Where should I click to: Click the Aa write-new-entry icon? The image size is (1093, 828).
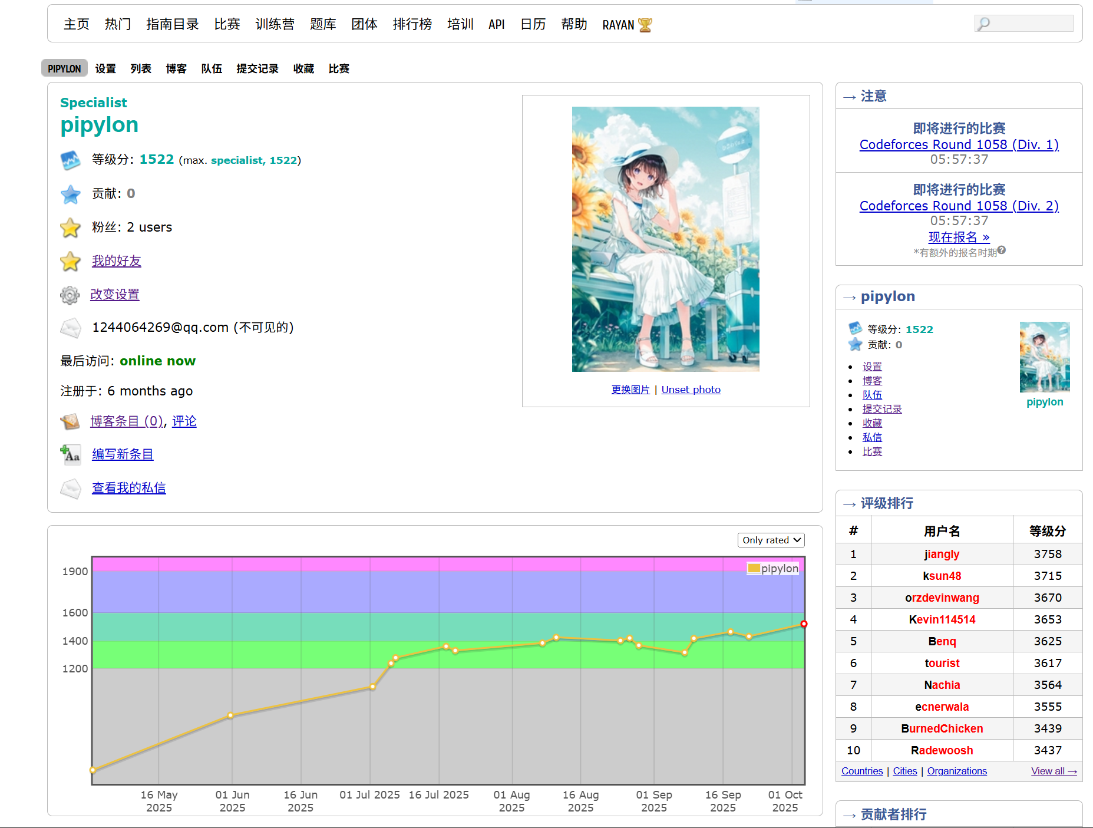coord(70,454)
